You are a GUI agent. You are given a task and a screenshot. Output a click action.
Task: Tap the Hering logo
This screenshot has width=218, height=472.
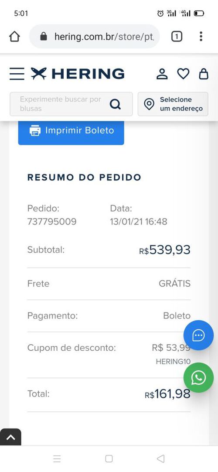tap(78, 74)
